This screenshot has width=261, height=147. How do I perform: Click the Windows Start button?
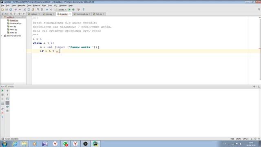pos(4,144)
